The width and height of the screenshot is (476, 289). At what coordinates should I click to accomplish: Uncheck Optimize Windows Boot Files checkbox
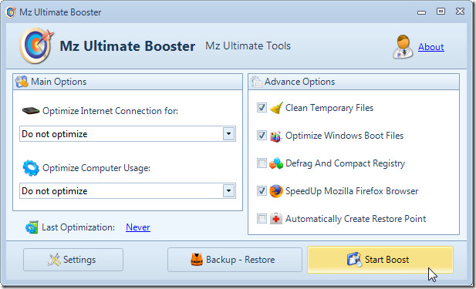(x=262, y=135)
